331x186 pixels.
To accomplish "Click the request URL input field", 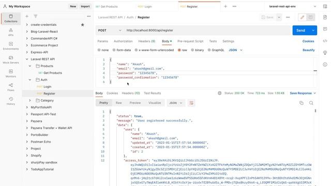I will tap(207, 30).
